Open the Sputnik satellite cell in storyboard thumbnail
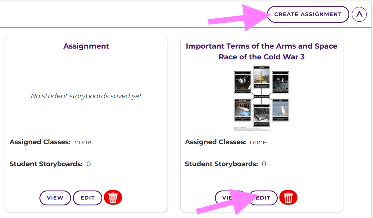This screenshot has width=373, height=218. point(243,82)
